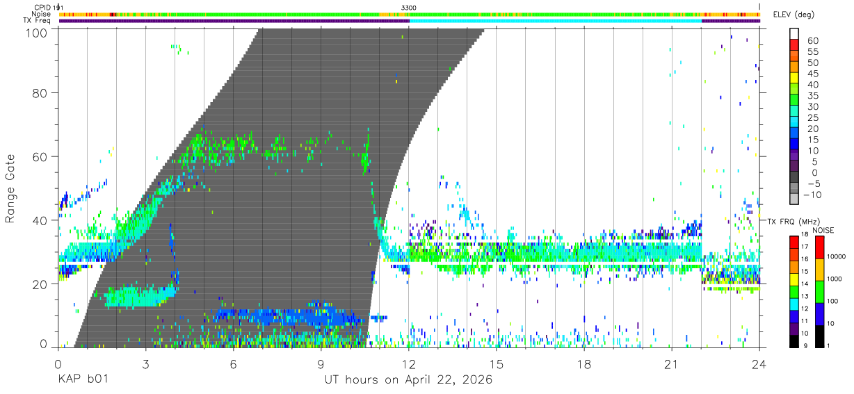
Task: Click the red ELEV swatch between 55 and 60
Action: coord(794,44)
